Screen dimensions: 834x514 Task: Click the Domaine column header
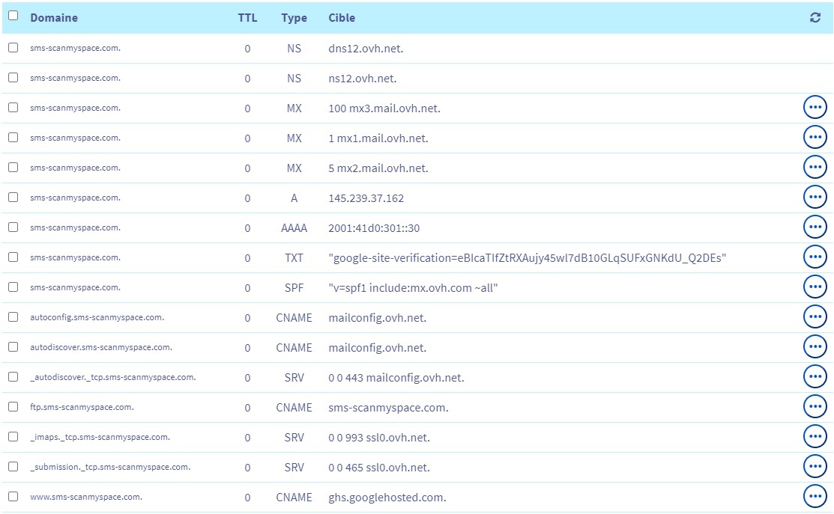[54, 18]
